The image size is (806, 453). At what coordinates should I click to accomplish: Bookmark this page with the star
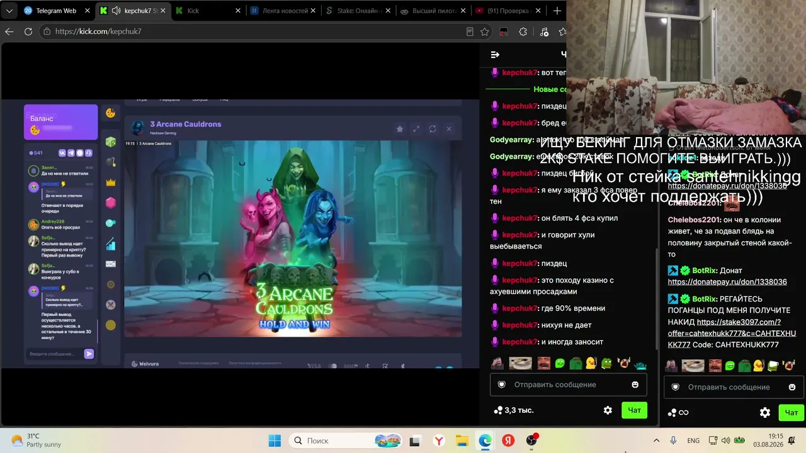pos(485,31)
